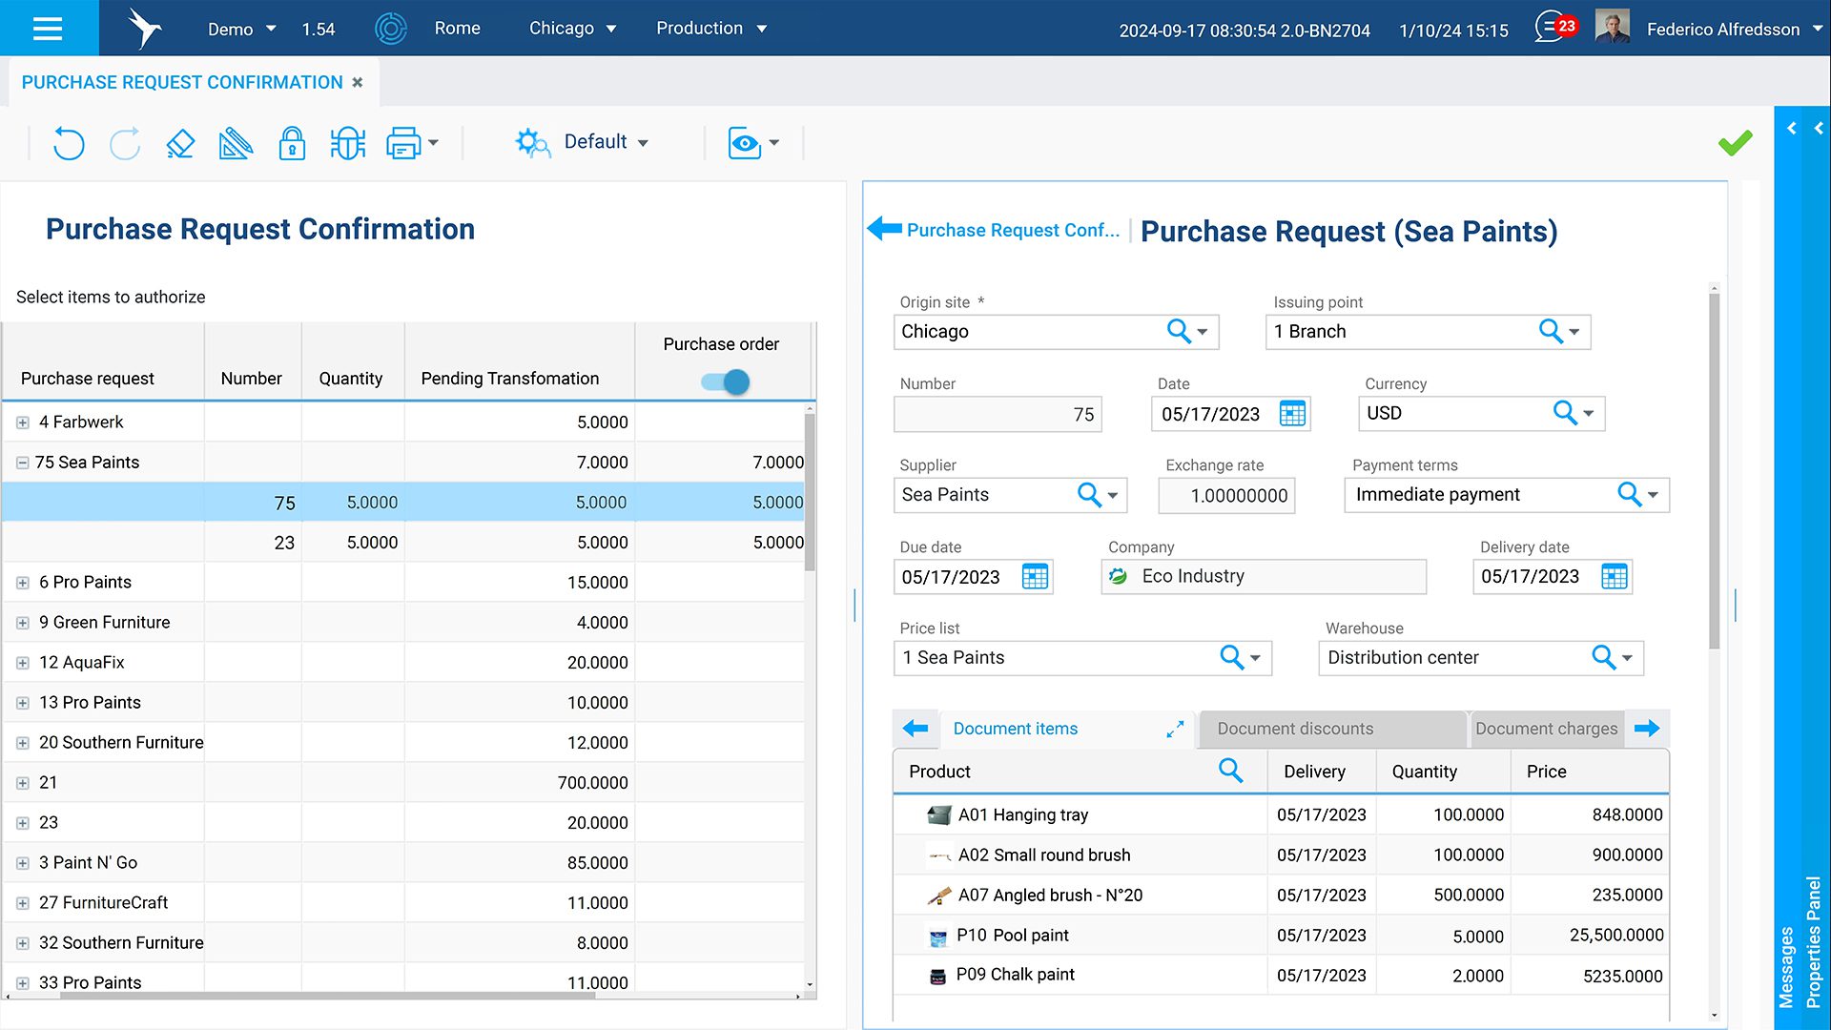
Task: Open calendar picker for Due date
Action: point(1035,577)
